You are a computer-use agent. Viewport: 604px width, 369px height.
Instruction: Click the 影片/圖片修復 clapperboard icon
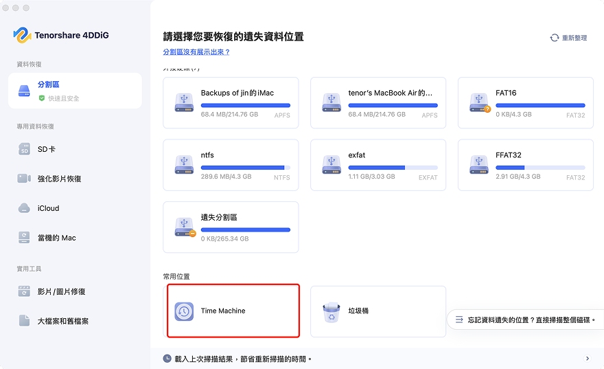(x=24, y=291)
